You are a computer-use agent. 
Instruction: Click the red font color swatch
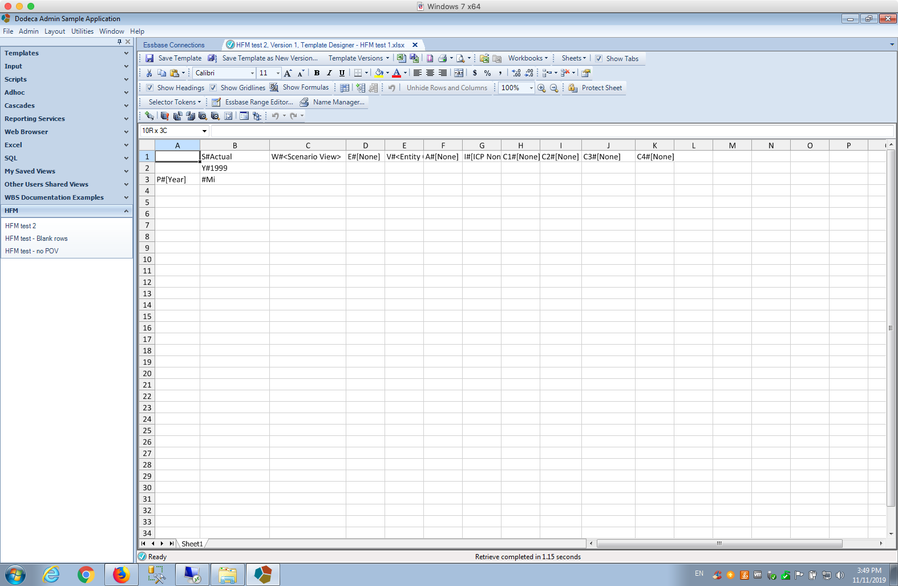click(x=397, y=73)
